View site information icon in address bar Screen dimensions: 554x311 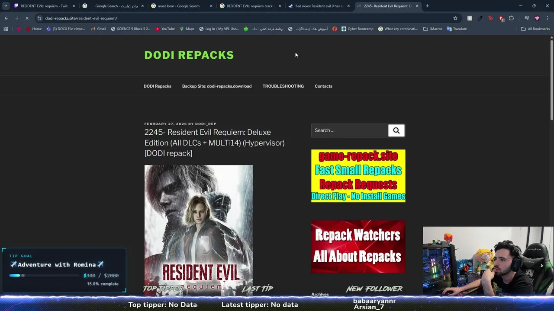coord(39,18)
